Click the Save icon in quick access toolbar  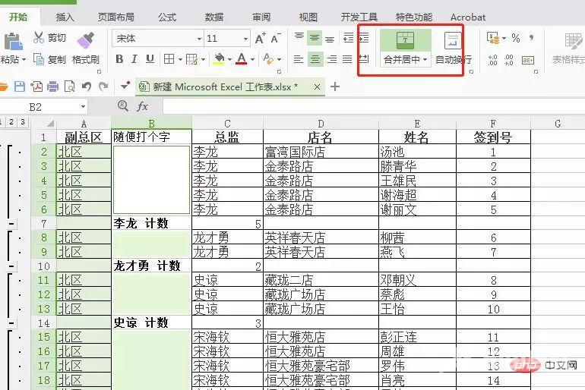pos(20,87)
